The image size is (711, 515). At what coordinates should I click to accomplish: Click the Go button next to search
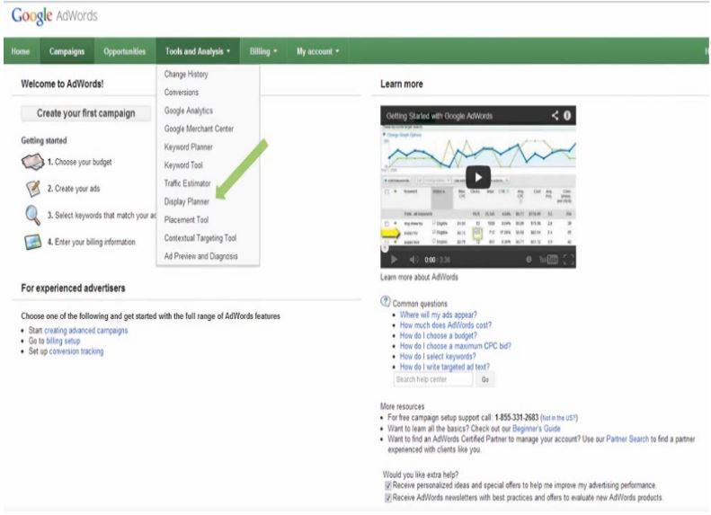[x=484, y=379]
